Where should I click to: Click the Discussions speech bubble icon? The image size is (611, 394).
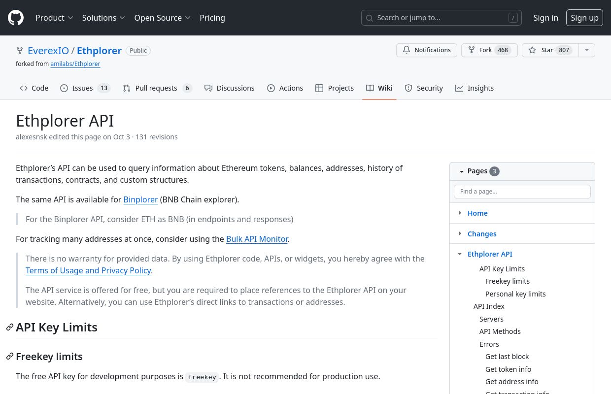point(208,88)
